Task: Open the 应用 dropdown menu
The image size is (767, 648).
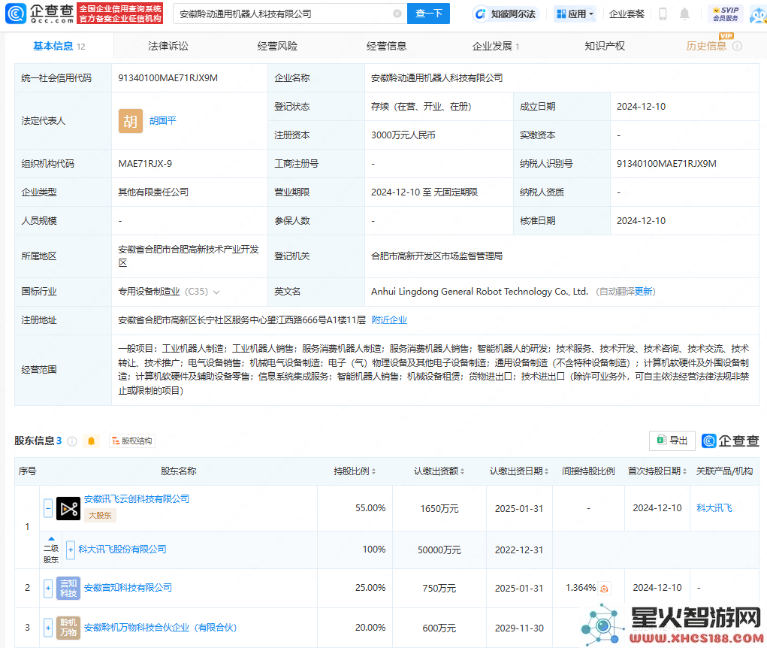Action: pyautogui.click(x=575, y=14)
